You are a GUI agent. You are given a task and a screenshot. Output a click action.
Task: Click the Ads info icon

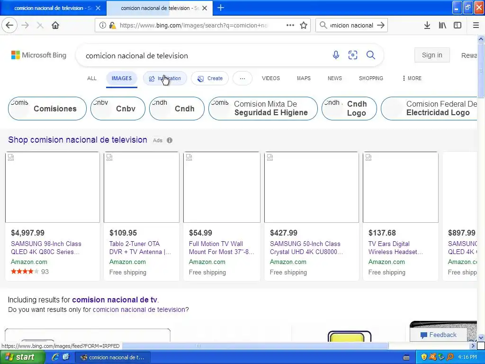170,140
